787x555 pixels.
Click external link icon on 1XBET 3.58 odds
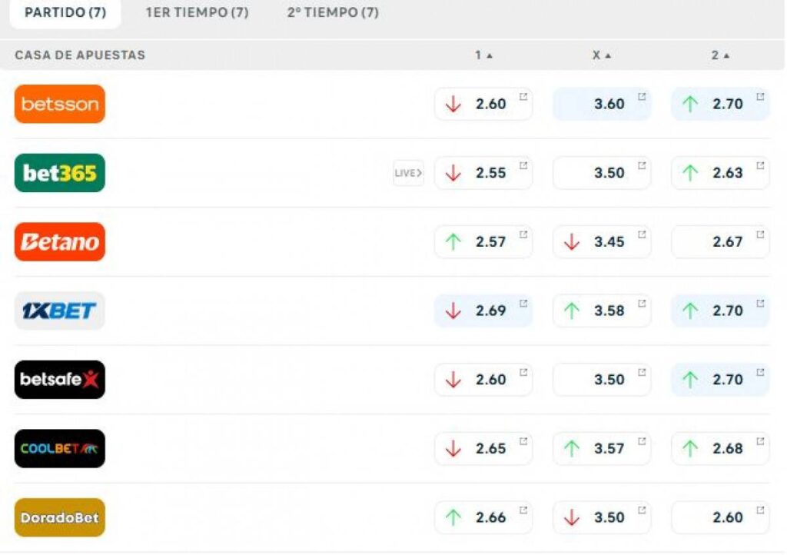coord(642,303)
